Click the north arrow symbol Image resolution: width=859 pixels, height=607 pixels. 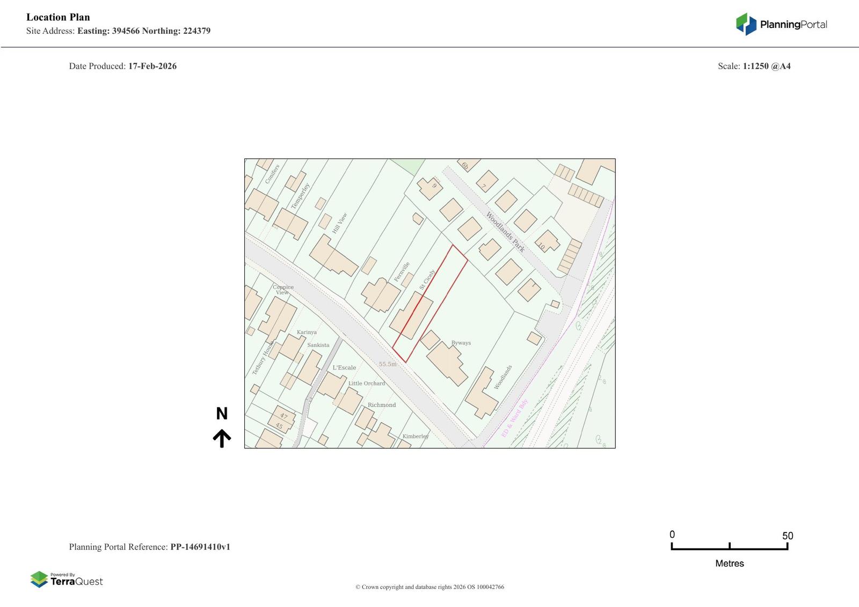pos(222,438)
